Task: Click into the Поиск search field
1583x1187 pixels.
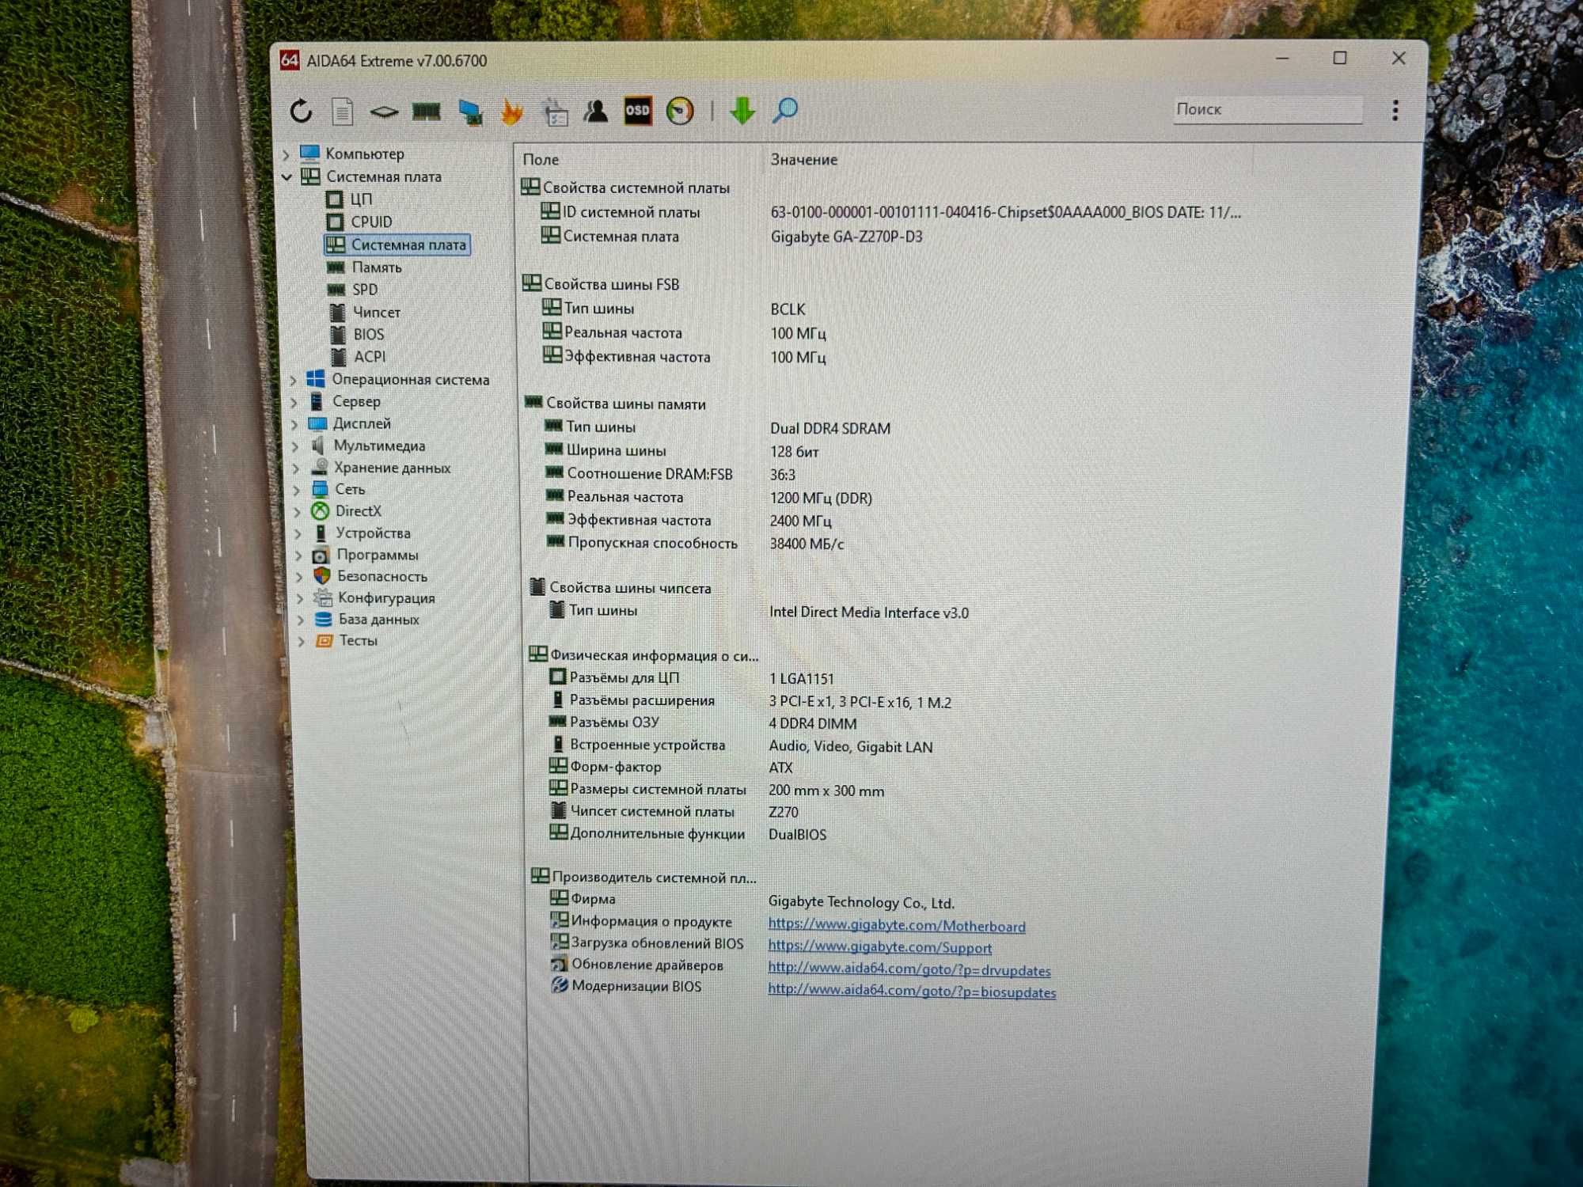Action: [x=1267, y=109]
